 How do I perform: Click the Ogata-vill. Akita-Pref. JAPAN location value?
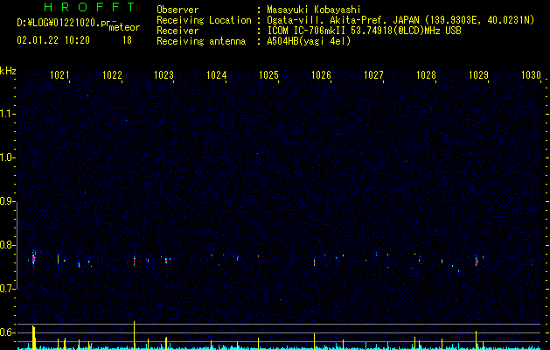coord(400,20)
